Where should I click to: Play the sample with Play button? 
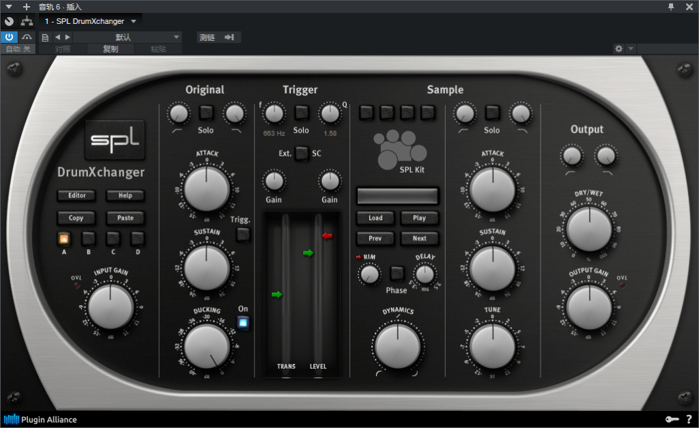(419, 218)
